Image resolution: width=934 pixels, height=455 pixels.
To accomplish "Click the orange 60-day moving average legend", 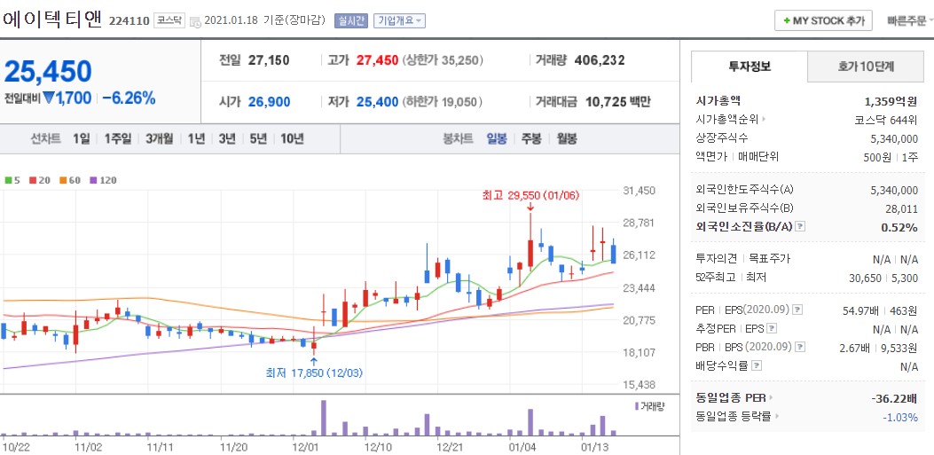I will click(70, 180).
